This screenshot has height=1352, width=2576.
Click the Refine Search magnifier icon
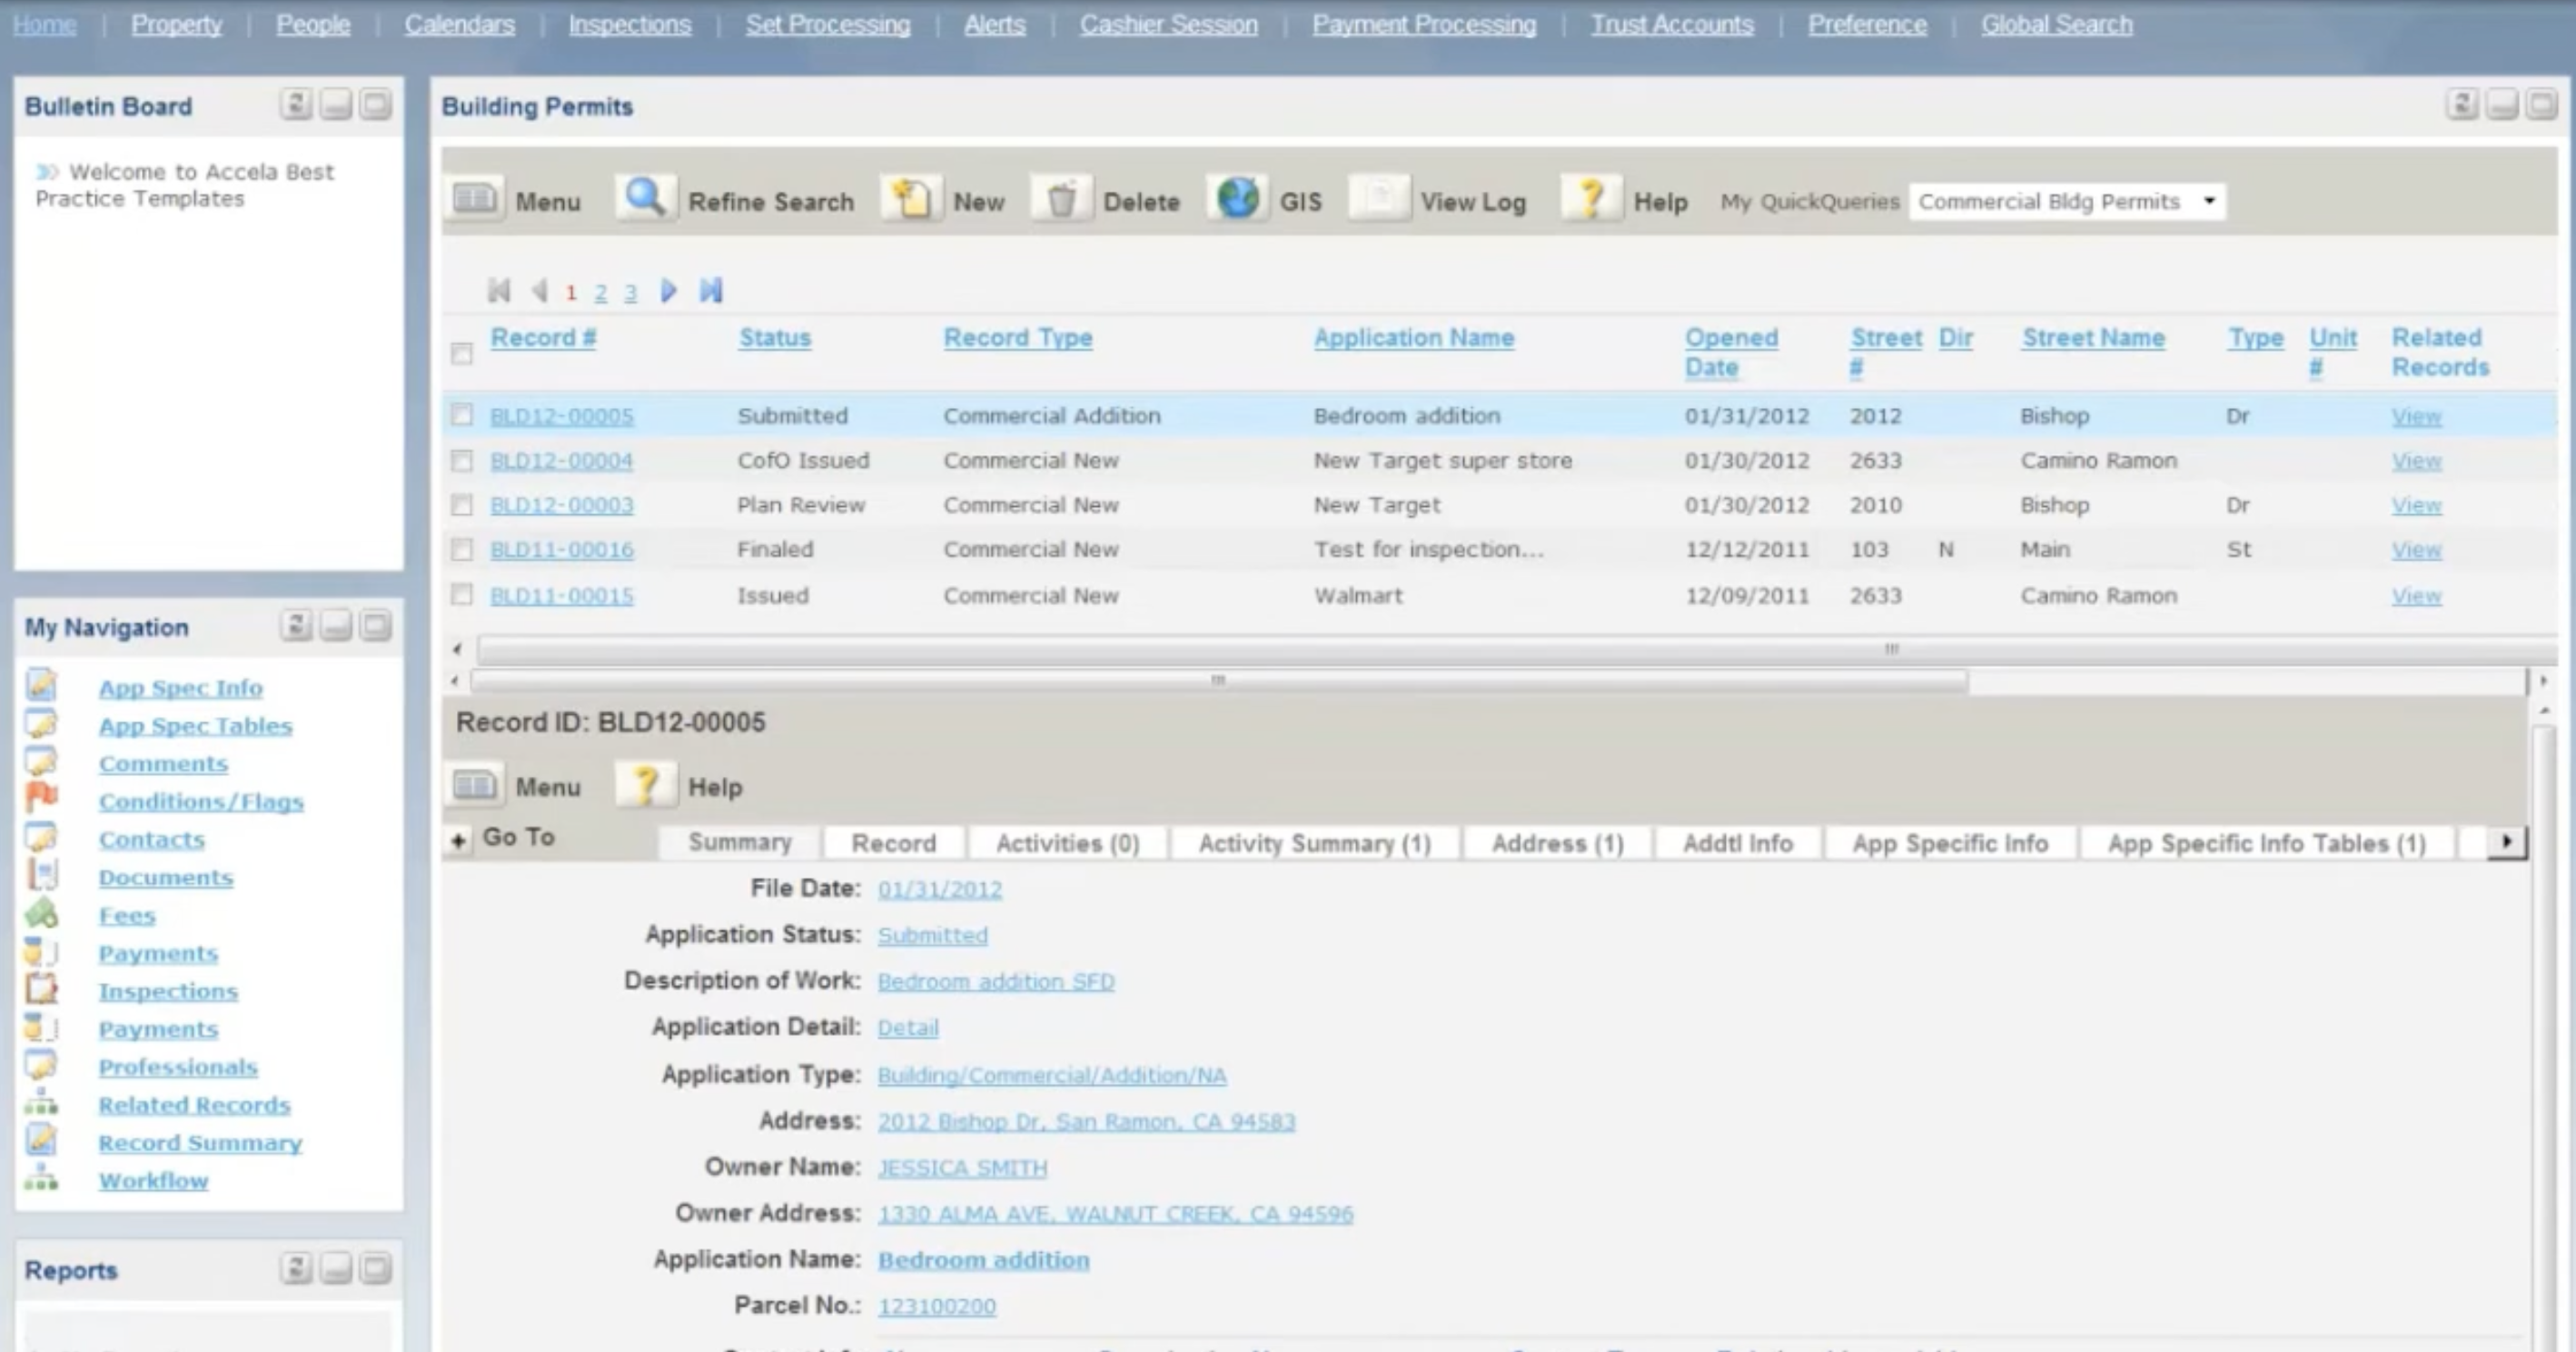[645, 199]
